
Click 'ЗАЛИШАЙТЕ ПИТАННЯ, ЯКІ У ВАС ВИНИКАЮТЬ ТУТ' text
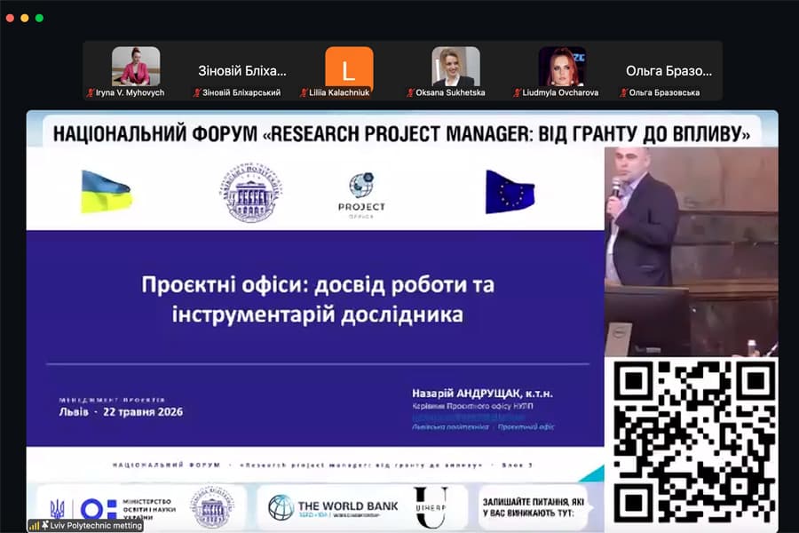tap(533, 507)
